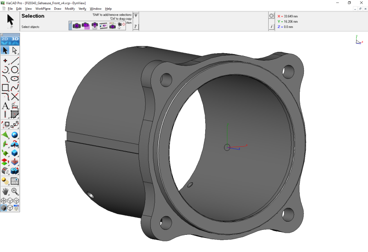The height and width of the screenshot is (252, 368).
Task: Choose the blue sphere primitive tool
Action: click(x=15, y=135)
